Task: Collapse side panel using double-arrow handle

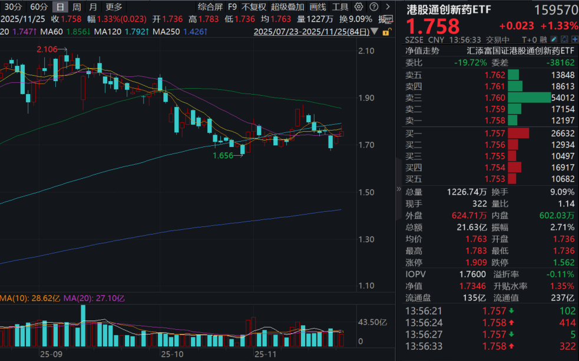Action: coord(399,189)
